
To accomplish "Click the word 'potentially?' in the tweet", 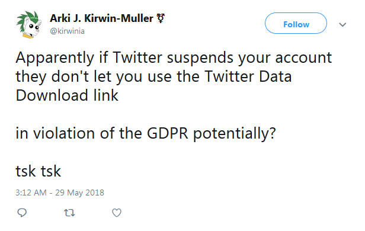I will point(235,134).
